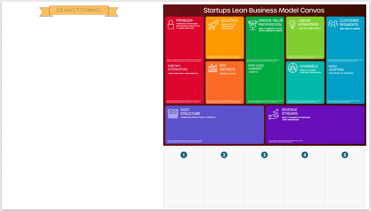Select numbered circle 1 below the canvas

(x=183, y=155)
